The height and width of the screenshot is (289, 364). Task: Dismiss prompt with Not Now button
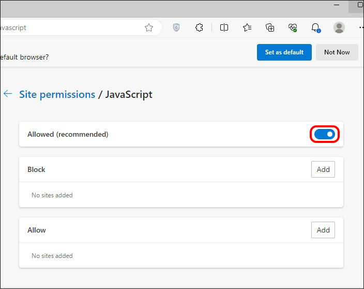pos(337,52)
